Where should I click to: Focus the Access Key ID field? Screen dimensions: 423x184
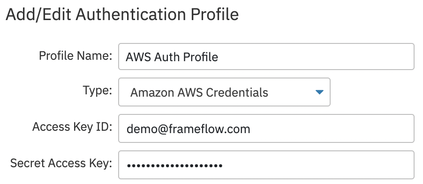tap(266, 128)
